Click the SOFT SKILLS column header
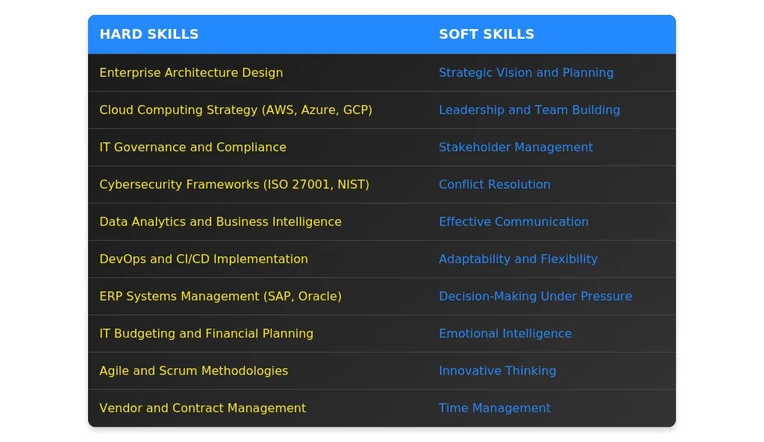 (486, 34)
